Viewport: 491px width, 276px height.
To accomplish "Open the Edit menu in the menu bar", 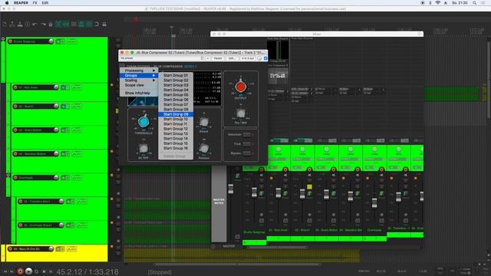I will click(45, 3).
